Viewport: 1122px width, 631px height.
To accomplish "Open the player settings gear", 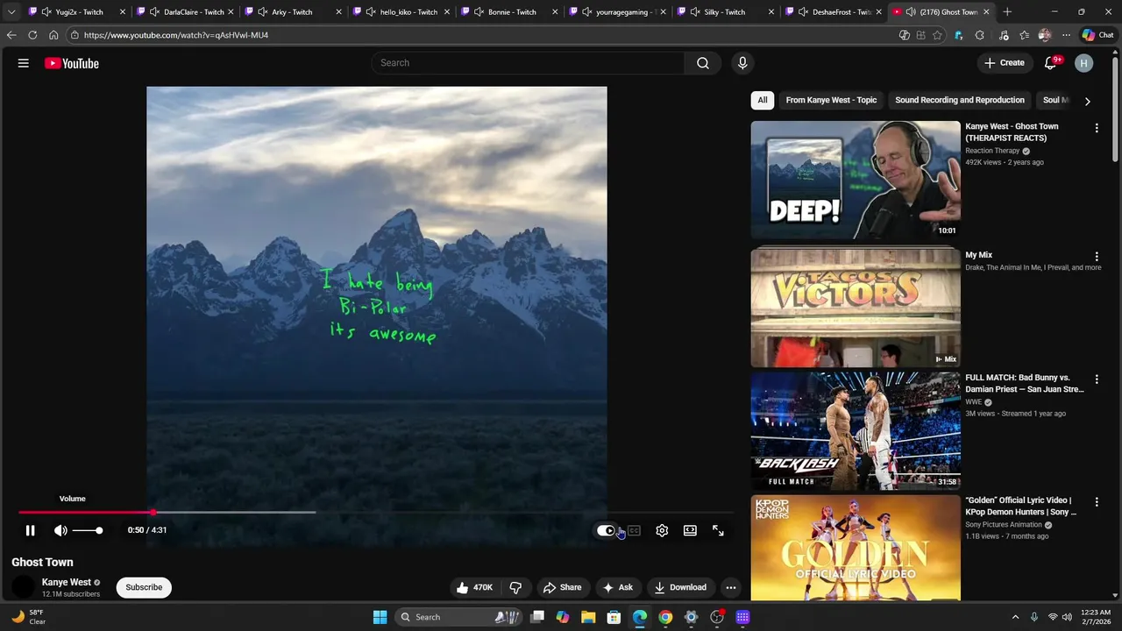I will click(x=662, y=530).
